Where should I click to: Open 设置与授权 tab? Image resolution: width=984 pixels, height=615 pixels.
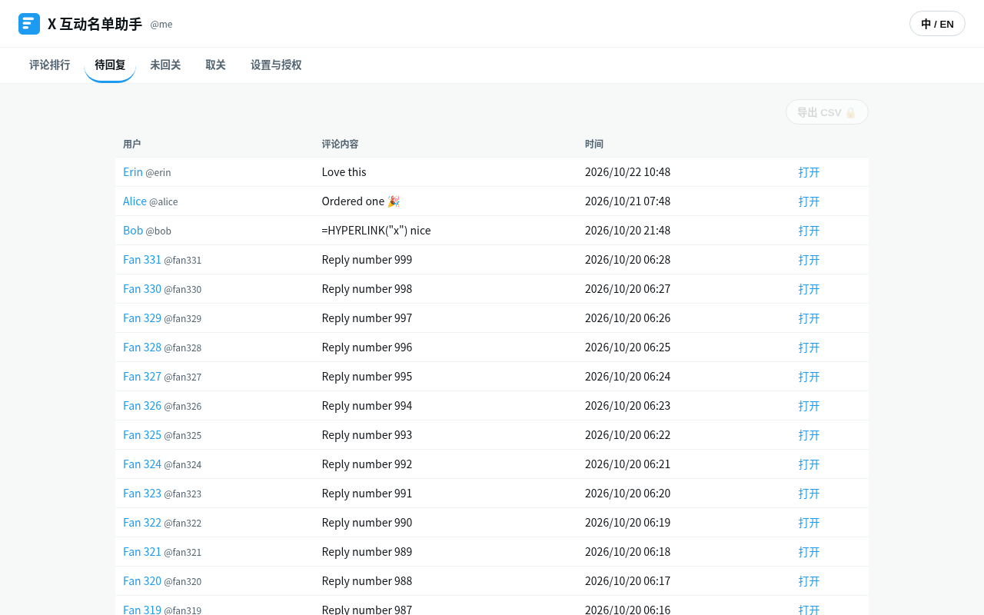pos(276,65)
